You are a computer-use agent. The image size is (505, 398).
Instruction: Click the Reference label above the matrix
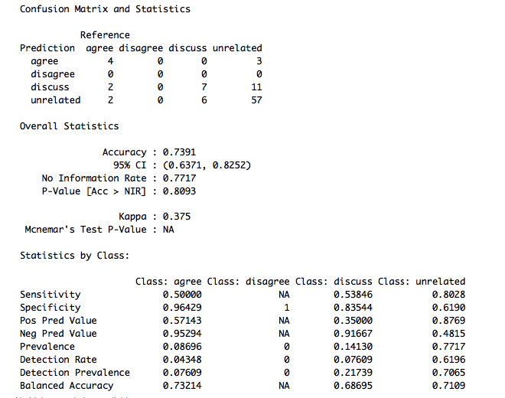105,35
